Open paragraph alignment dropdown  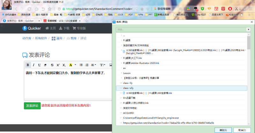(93, 65)
